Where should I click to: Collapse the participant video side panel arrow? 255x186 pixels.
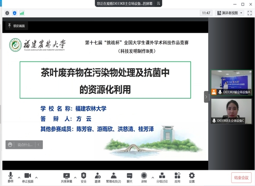click(206, 97)
